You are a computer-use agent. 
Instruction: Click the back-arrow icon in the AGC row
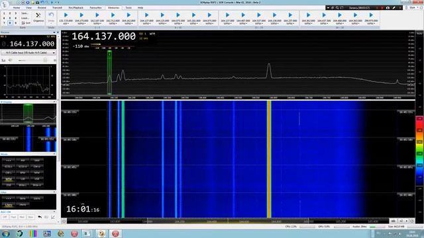[40, 217]
